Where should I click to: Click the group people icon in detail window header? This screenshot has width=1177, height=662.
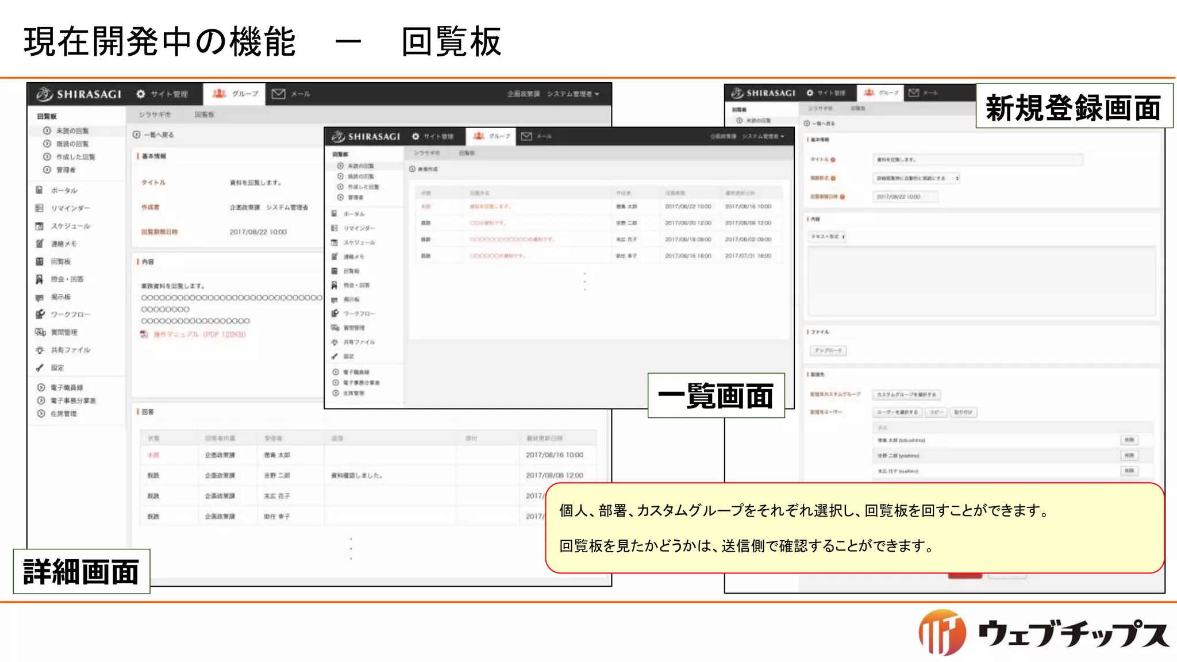click(220, 93)
